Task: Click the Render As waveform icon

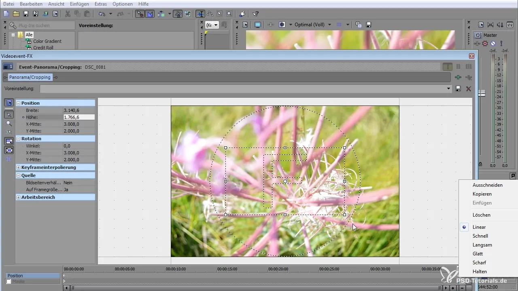Action: [45, 14]
